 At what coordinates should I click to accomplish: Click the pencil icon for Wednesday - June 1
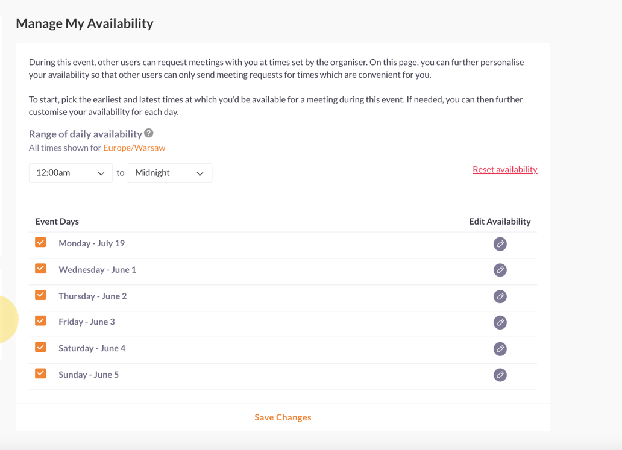[x=500, y=270]
